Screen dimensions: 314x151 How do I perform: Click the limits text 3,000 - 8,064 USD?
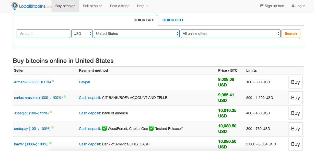coord(261,144)
